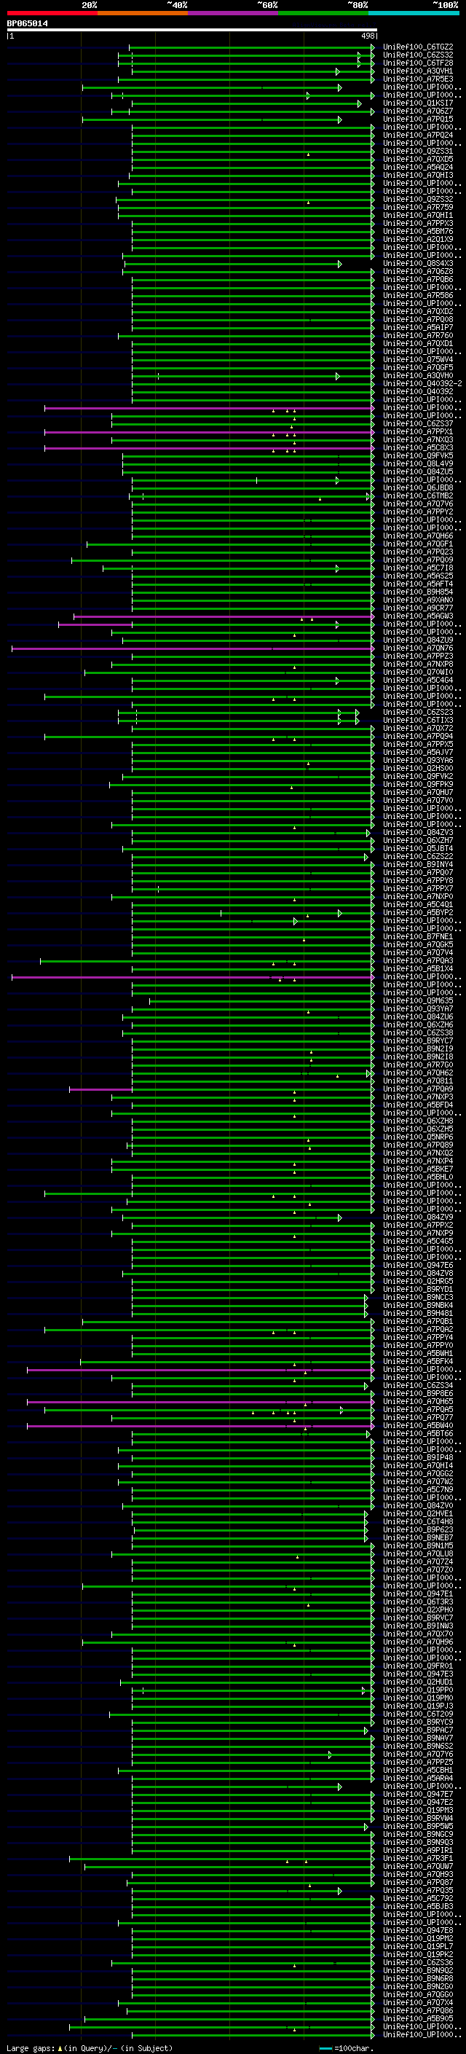Select hit label UniRef100_A7QN76

(x=418, y=648)
